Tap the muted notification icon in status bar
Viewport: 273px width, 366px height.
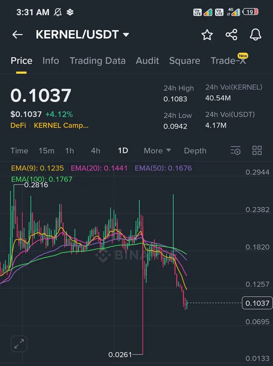click(x=58, y=12)
